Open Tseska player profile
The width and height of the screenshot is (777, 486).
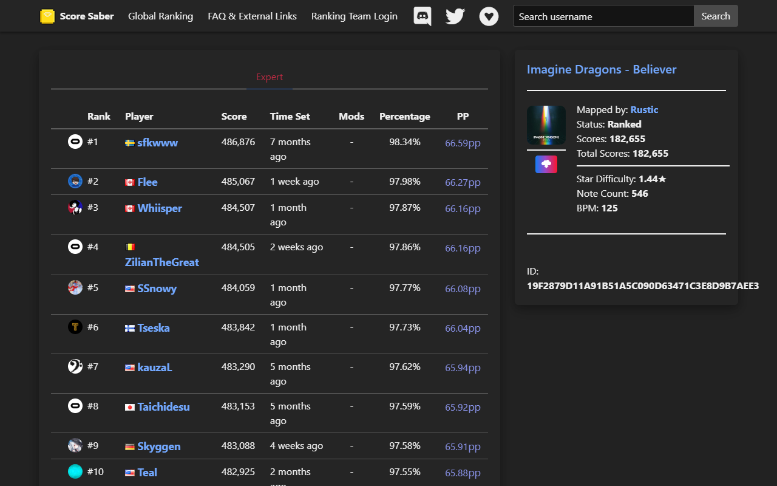coord(154,328)
